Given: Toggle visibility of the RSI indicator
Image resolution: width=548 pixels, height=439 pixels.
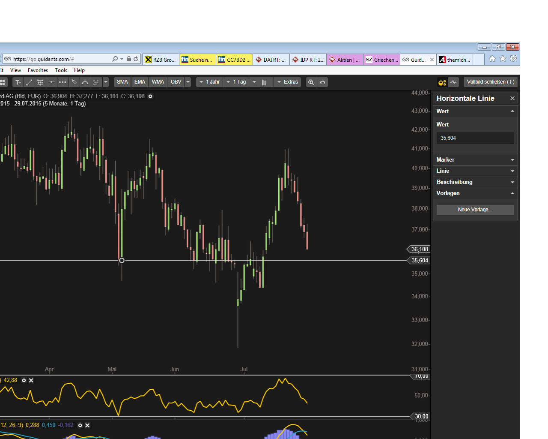Looking at the screenshot, I should pos(24,380).
